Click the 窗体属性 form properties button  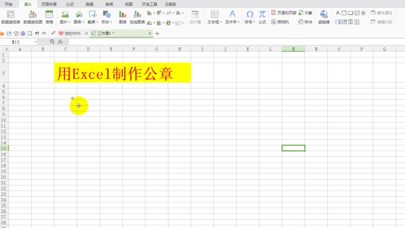point(382,13)
